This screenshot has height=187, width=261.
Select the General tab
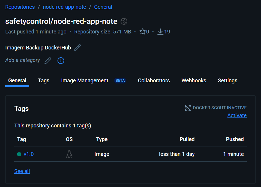17,81
